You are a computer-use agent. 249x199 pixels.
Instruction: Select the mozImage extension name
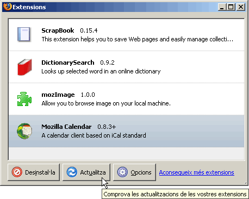[x=58, y=95]
